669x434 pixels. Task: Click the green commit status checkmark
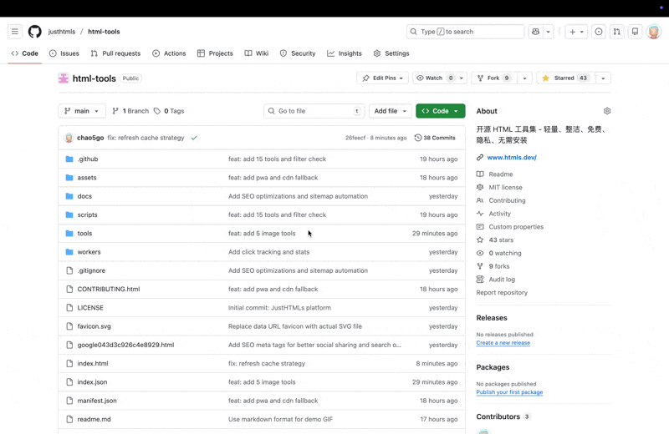click(194, 138)
